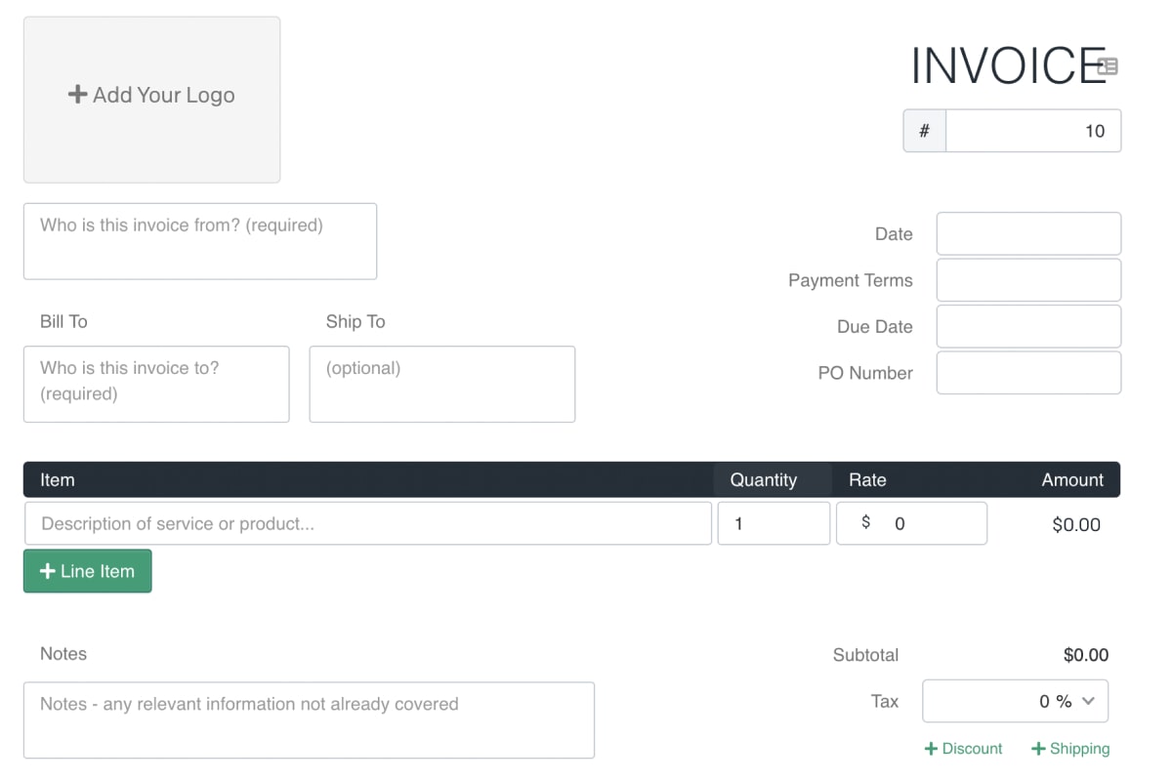1172x781 pixels.
Task: Click the Date field
Action: (x=1028, y=233)
